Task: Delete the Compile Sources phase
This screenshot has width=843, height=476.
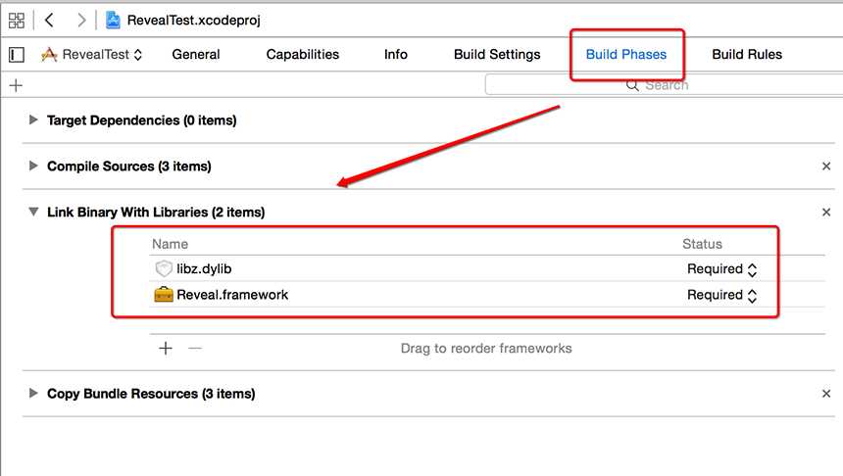Action: (x=826, y=167)
